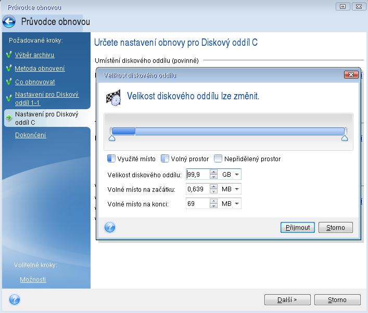Select Nastavení pro Diskový oddíl C step

click(x=46, y=118)
